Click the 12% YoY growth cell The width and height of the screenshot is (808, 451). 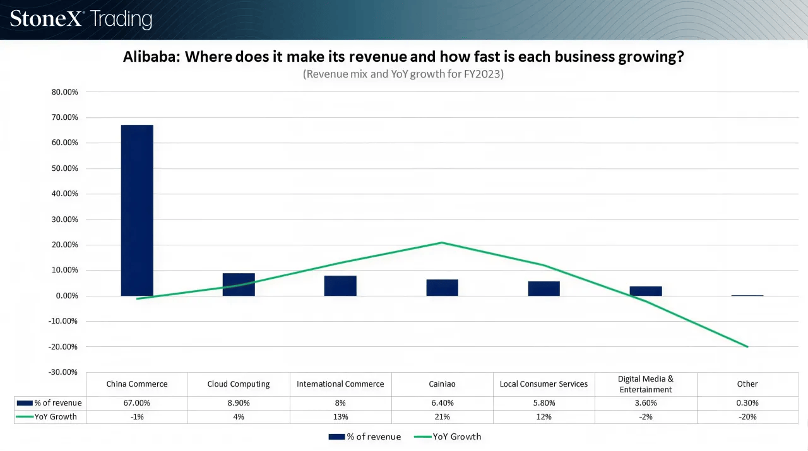(544, 417)
